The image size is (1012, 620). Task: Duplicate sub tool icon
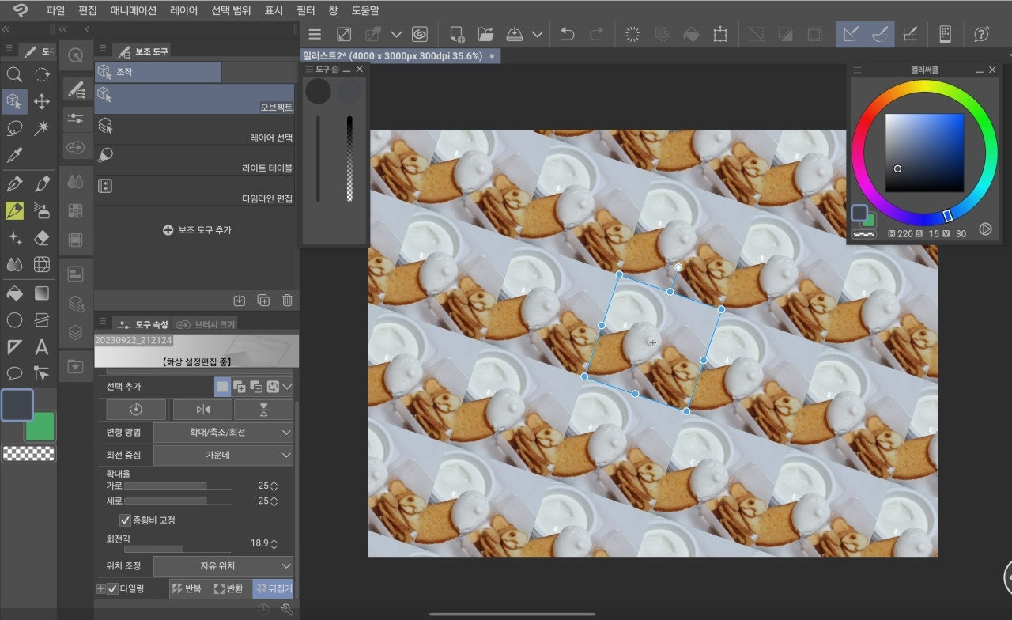(263, 301)
